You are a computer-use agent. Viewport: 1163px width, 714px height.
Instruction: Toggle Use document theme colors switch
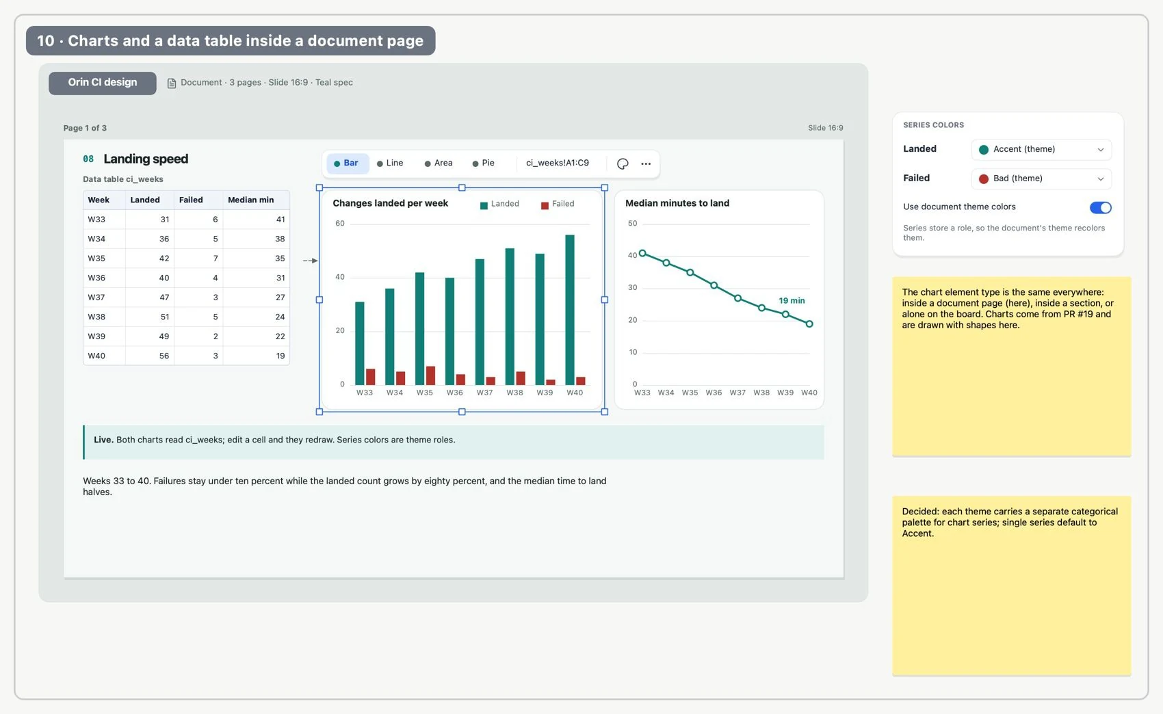1100,207
